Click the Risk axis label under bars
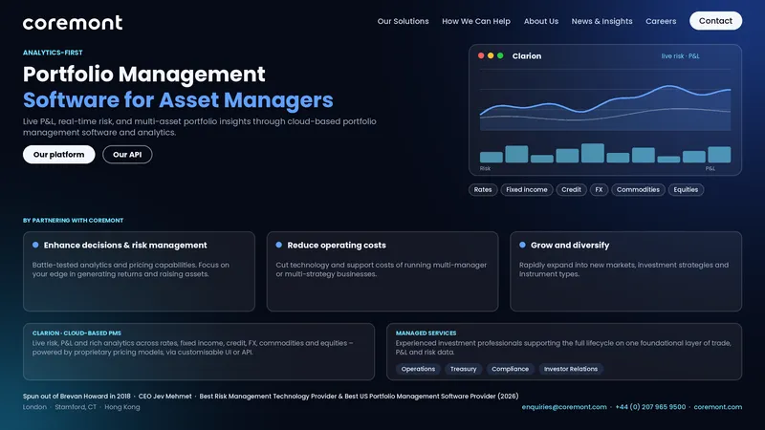This screenshot has width=765, height=430. tap(485, 169)
